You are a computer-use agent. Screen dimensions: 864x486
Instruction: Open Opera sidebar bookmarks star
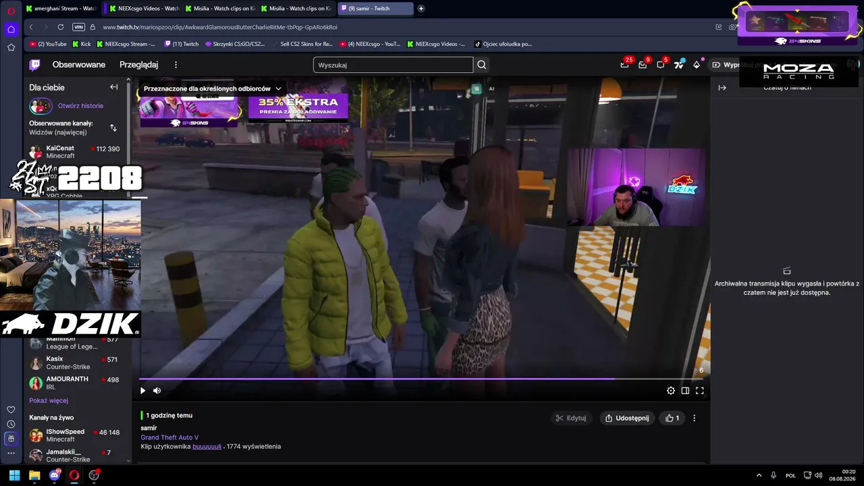(x=11, y=47)
